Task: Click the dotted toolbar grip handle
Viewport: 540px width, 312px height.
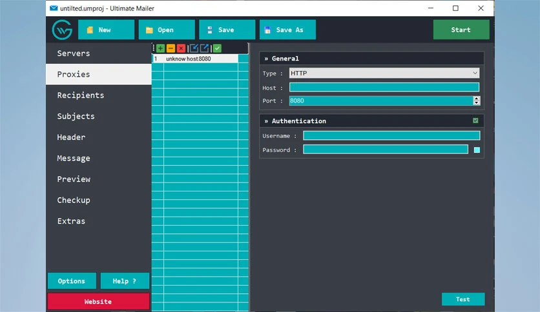Action: 154,48
